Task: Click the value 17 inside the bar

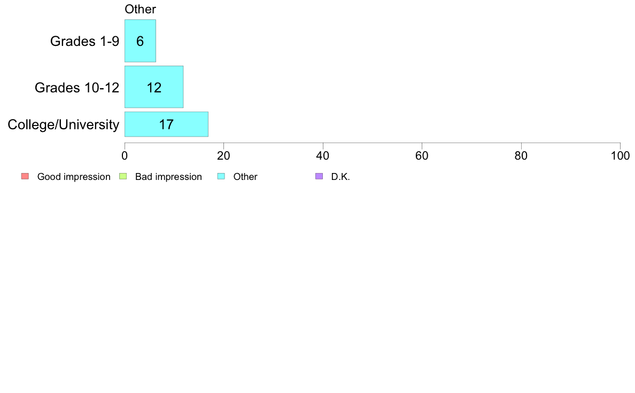Action: tap(166, 124)
